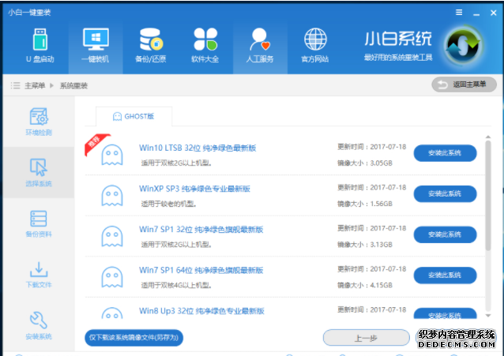The width and height of the screenshot is (504, 356).
Task: Click text 镜像大小：4.15GB
Action: pyautogui.click(x=365, y=285)
